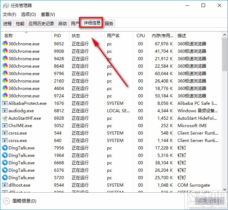Viewport: 228px width, 210px height.
Task: Select the Microsoft IME description
Action: tap(192, 125)
